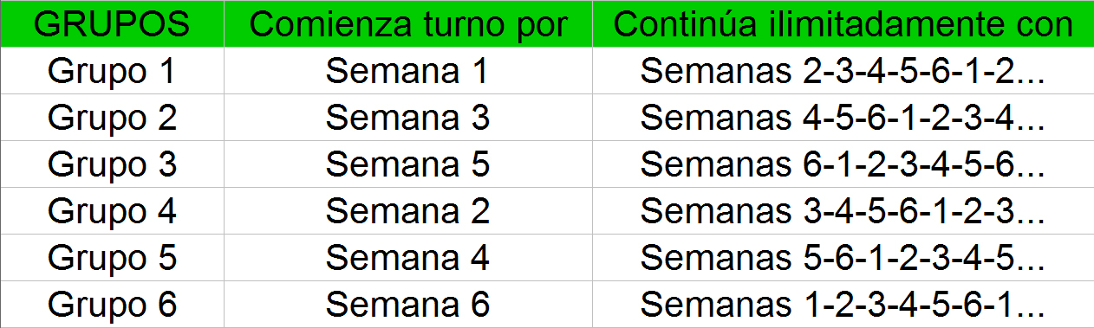
Task: Click the Grupo 5 cell
Action: [x=112, y=257]
